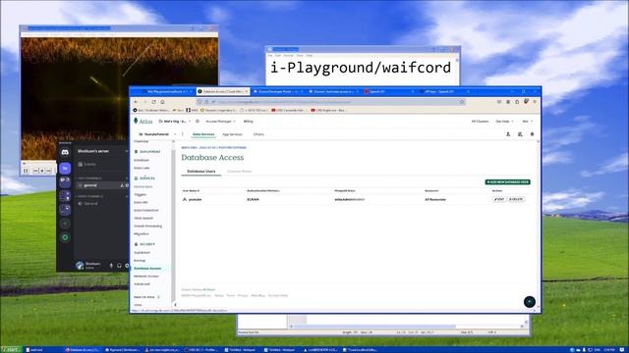Open All Clusters link
The width and height of the screenshot is (629, 353).
coord(480,122)
